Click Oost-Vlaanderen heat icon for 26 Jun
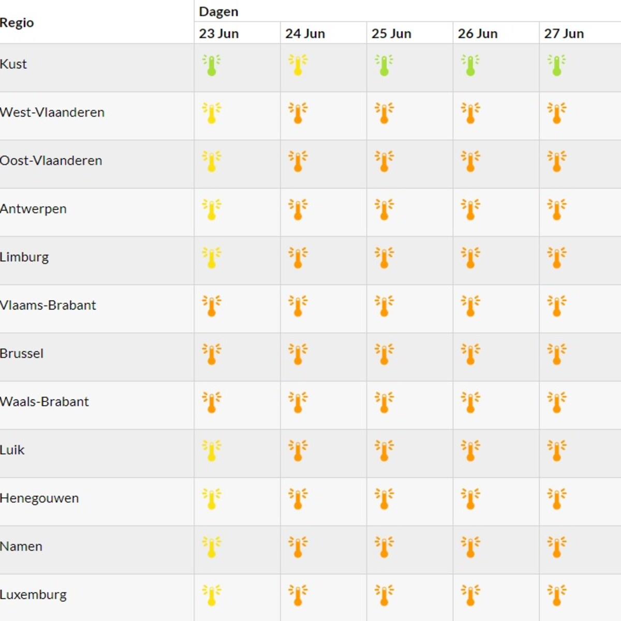This screenshot has height=621, width=621. pos(470,161)
